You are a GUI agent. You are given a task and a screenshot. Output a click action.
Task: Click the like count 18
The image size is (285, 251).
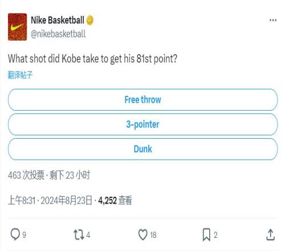coord(153,235)
